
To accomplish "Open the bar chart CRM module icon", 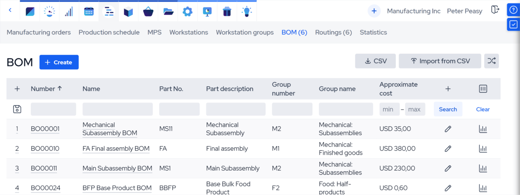I will point(69,11).
